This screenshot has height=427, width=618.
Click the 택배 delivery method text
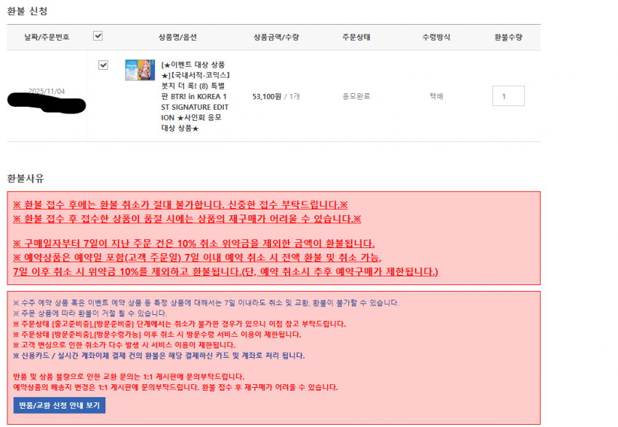[x=436, y=96]
